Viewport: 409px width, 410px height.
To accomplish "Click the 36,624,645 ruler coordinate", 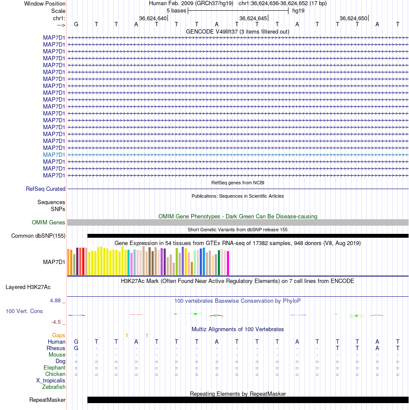I will (253, 18).
